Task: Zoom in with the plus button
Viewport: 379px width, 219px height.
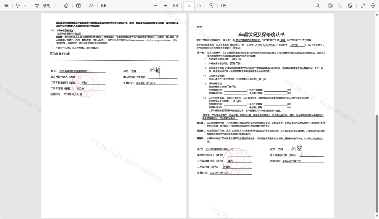Action: click(x=165, y=6)
